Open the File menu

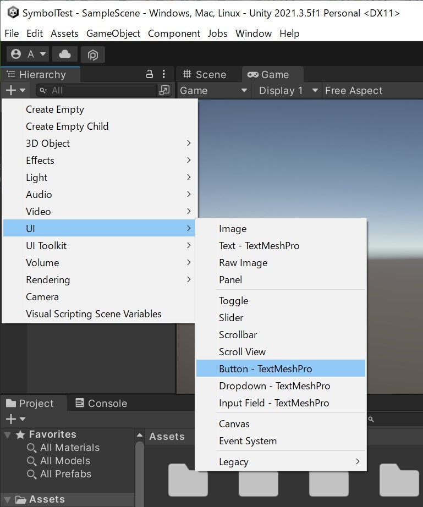(12, 34)
